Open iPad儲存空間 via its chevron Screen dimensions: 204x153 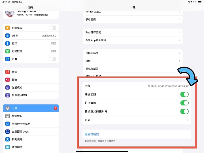click(x=179, y=32)
